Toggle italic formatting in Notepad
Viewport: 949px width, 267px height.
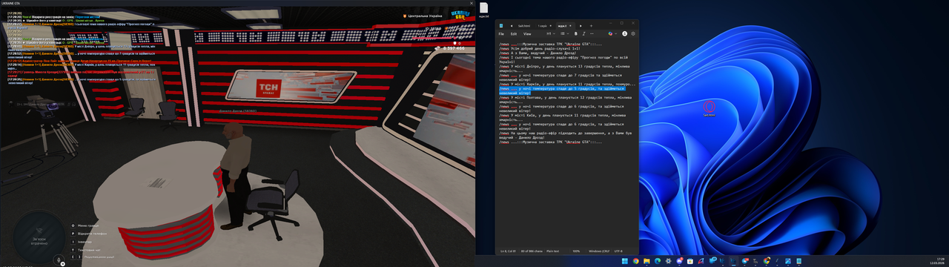point(584,33)
